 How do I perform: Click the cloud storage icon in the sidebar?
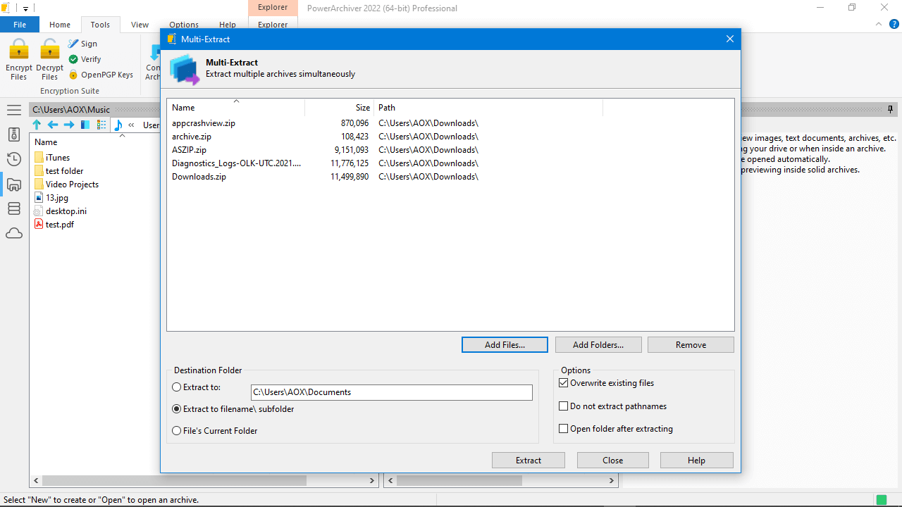click(x=14, y=233)
